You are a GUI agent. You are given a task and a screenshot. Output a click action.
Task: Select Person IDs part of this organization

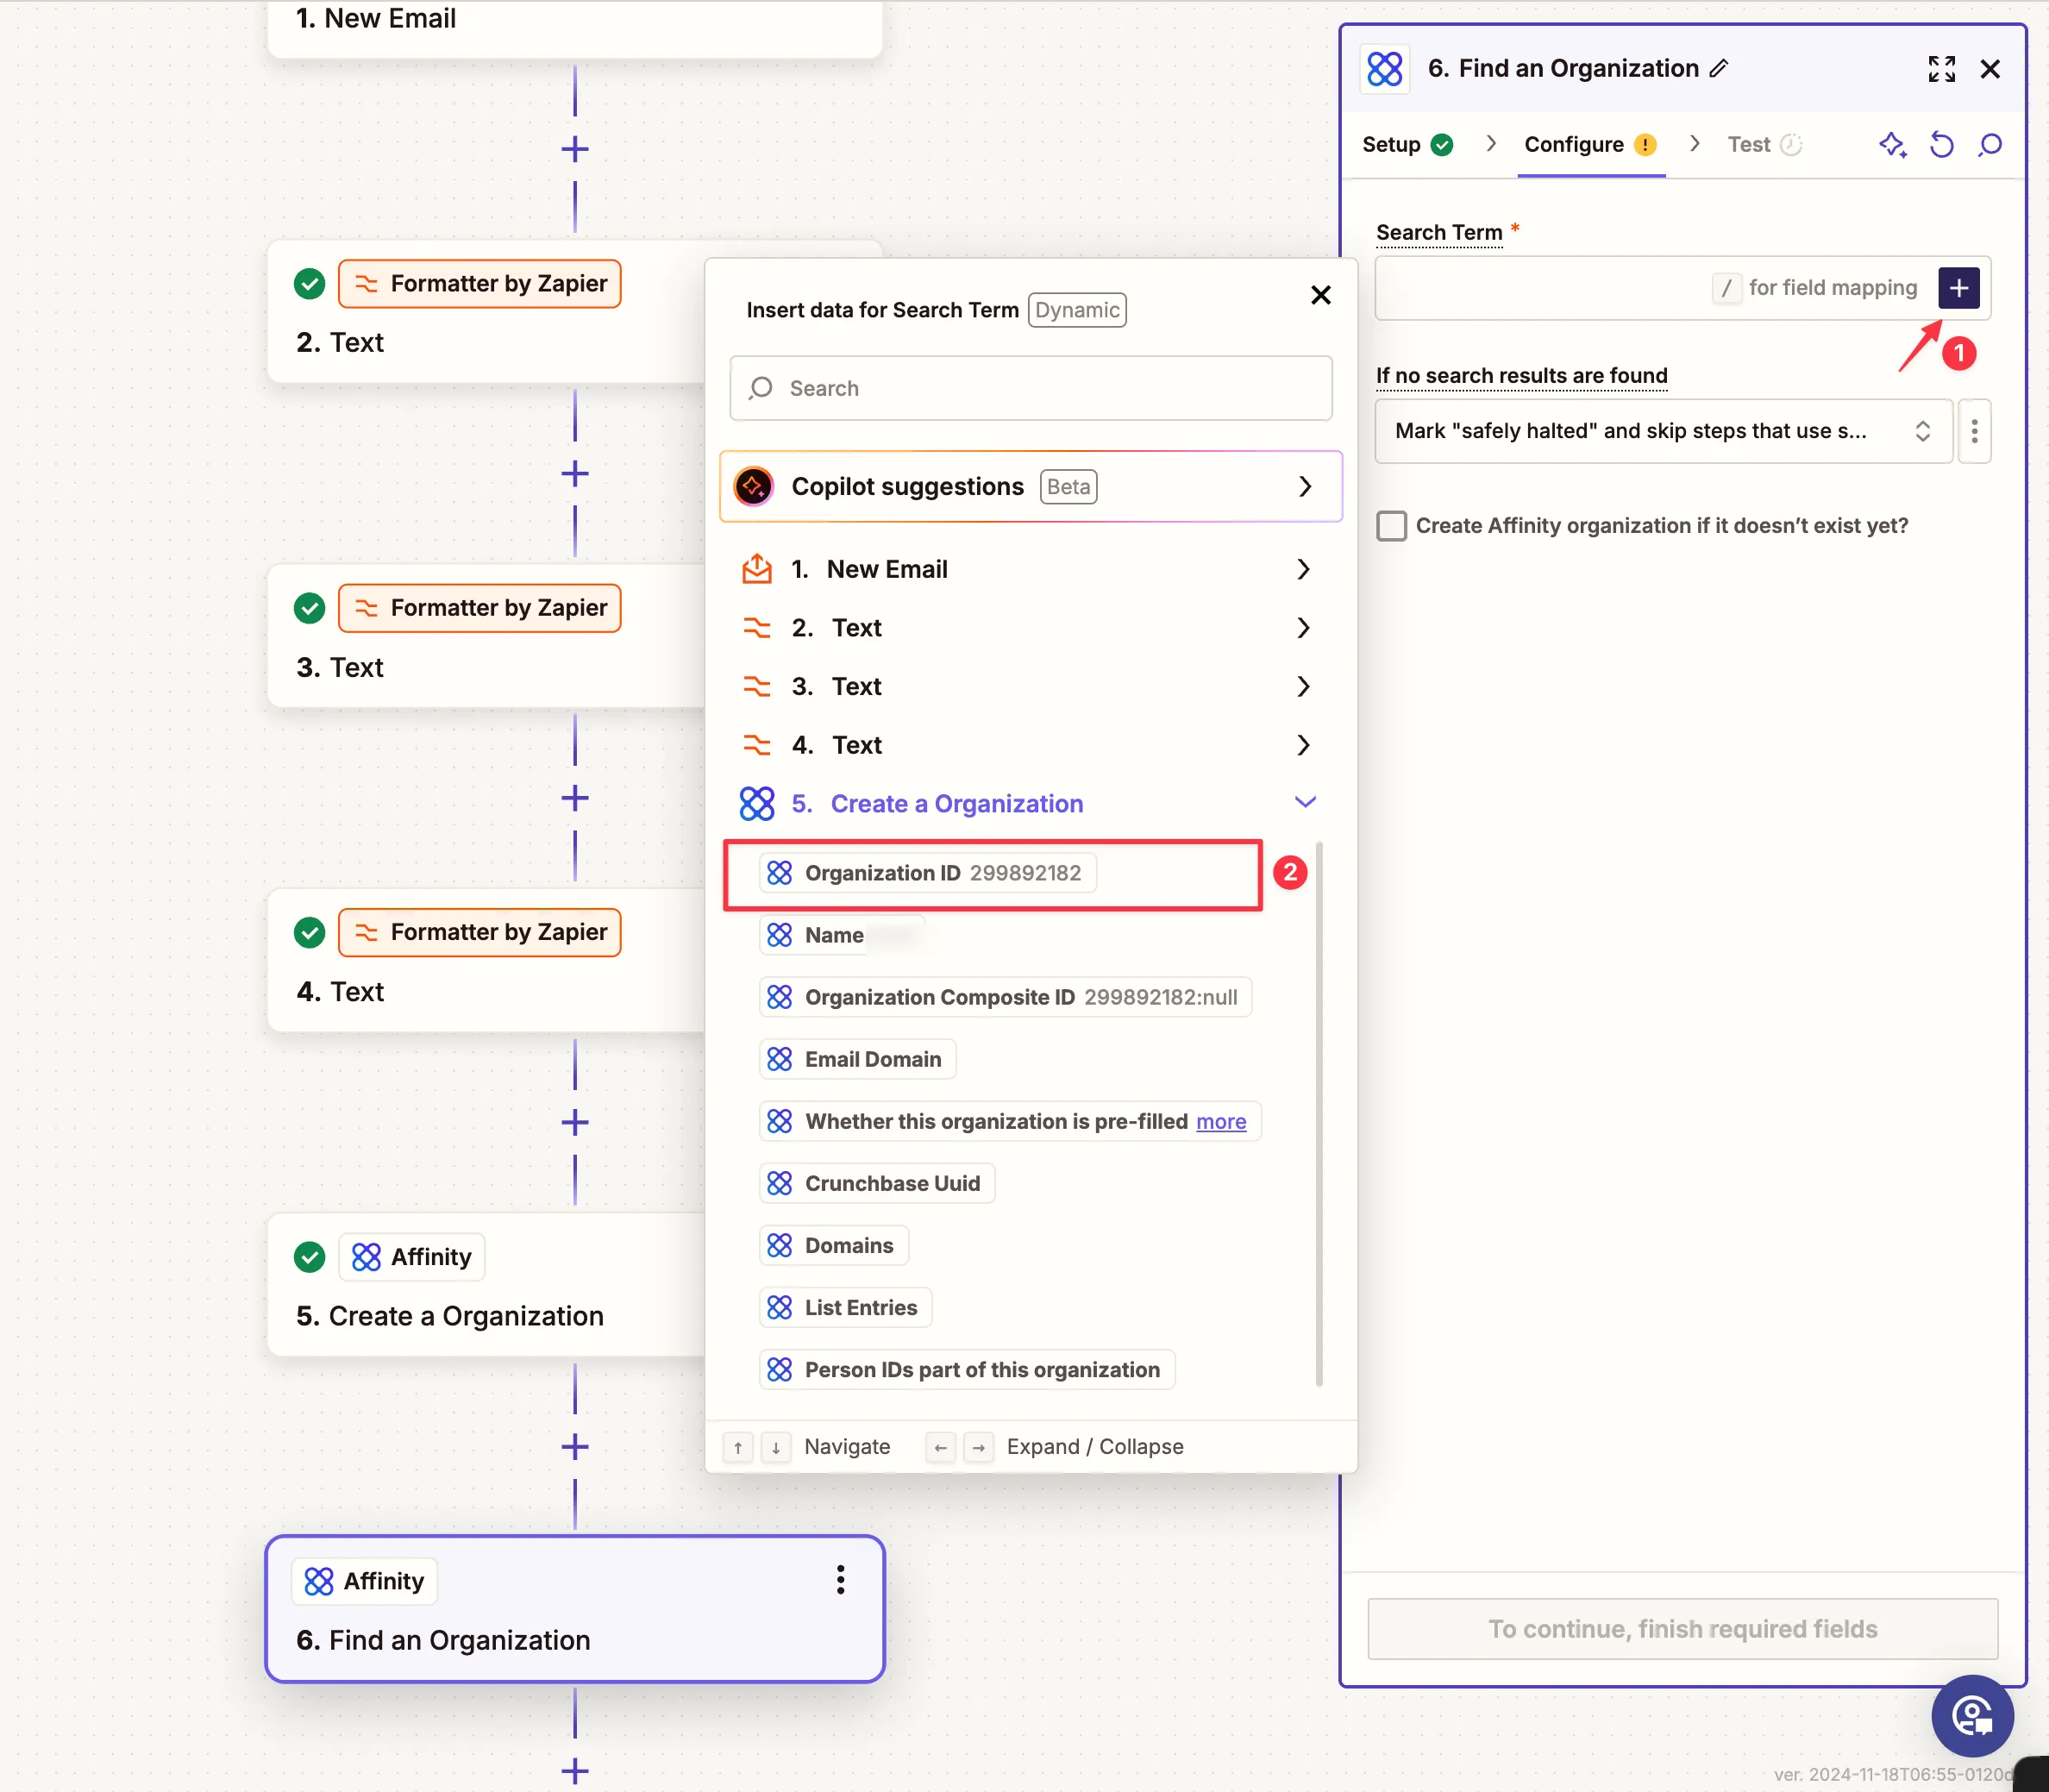click(967, 1369)
